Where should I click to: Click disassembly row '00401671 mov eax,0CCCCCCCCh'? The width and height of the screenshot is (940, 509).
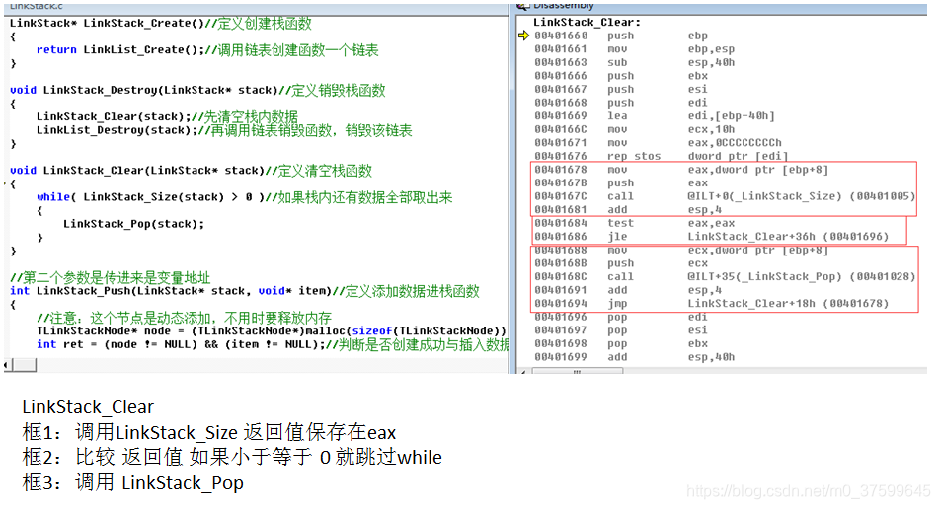pos(659,142)
